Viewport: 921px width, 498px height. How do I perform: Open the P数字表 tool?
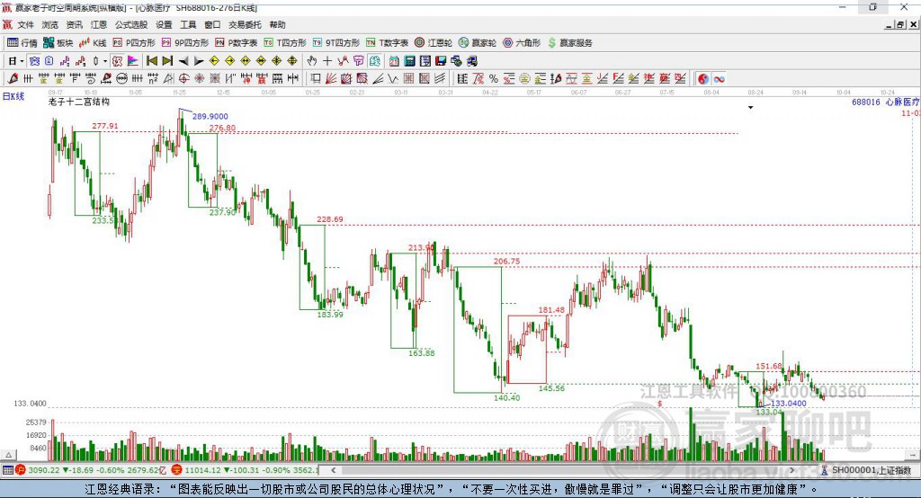(237, 43)
